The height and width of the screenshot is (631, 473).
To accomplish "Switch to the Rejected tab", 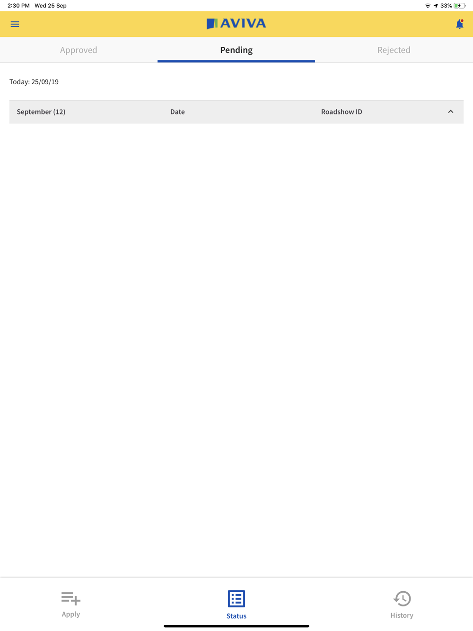I will 394,50.
